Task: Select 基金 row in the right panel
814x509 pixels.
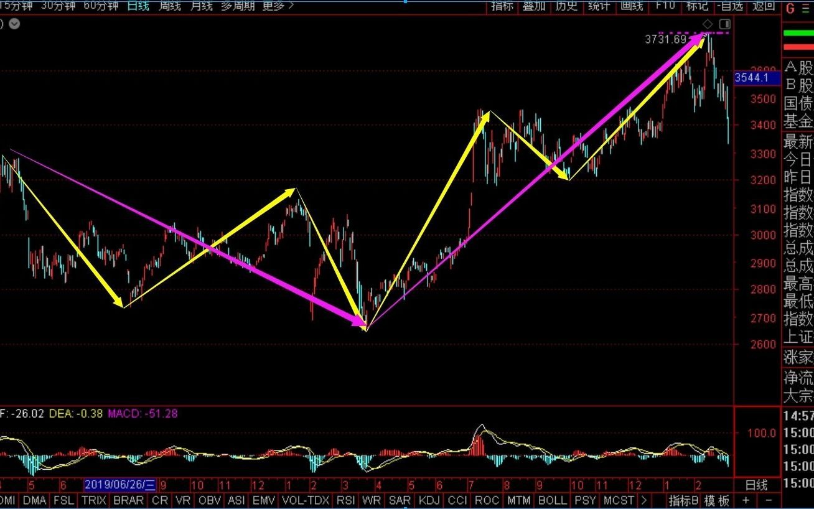Action: coord(798,121)
